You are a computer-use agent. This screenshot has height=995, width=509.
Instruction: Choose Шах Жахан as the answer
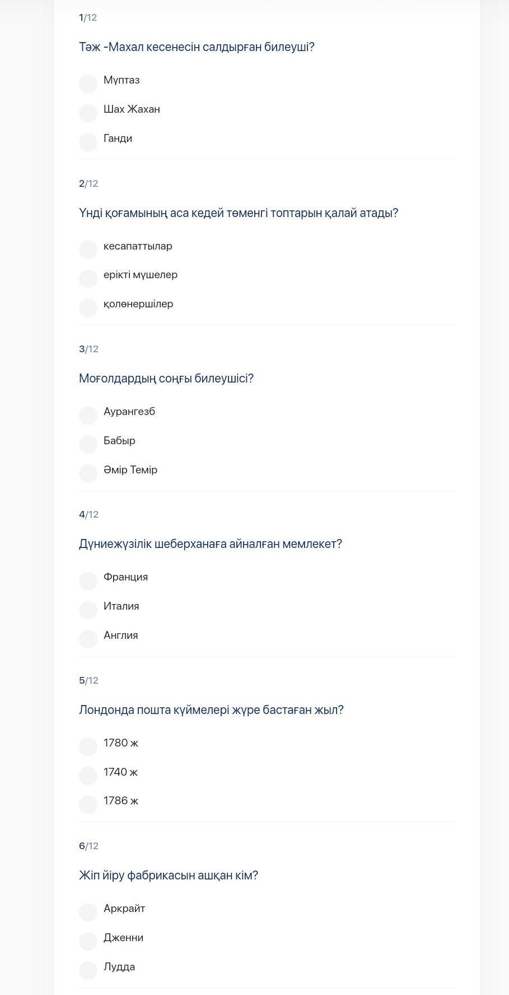pos(88,113)
